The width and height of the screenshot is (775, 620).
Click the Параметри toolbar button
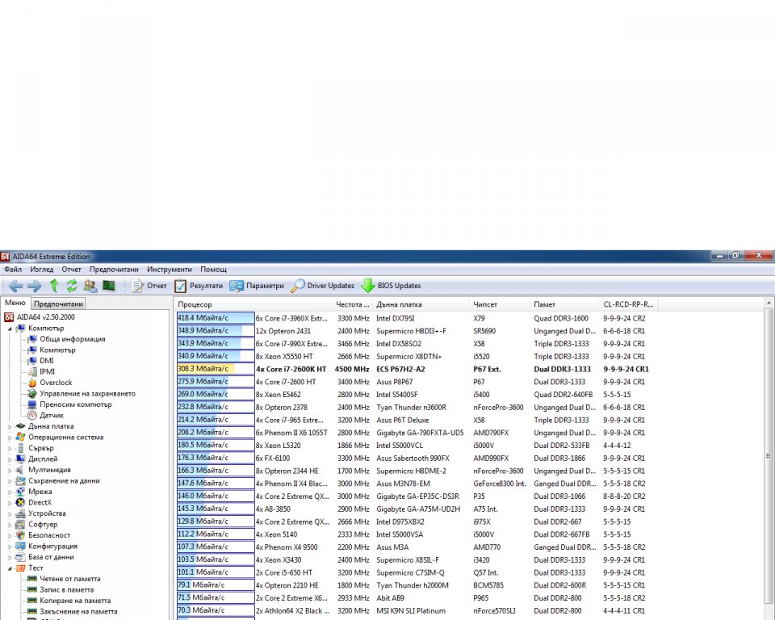tap(257, 286)
